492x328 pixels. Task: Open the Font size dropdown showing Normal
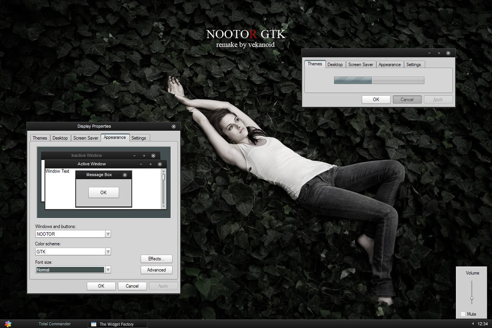(x=108, y=270)
